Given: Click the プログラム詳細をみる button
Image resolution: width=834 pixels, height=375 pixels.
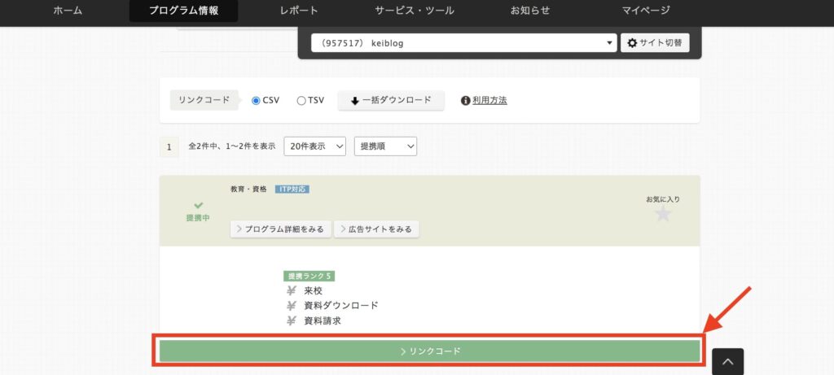Looking at the screenshot, I should point(281,229).
